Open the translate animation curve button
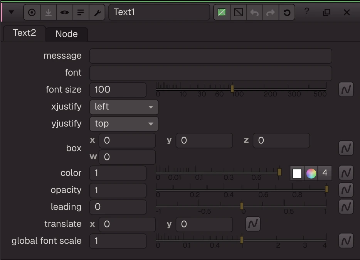Image resolution: width=360 pixels, height=260 pixels. pos(253,224)
